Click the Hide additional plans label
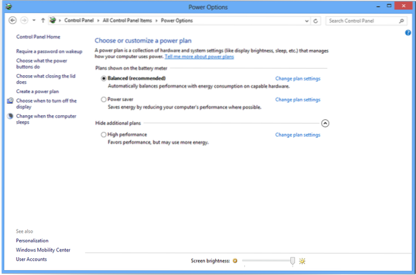Screen dimensions: 416x275 [x=118, y=123]
